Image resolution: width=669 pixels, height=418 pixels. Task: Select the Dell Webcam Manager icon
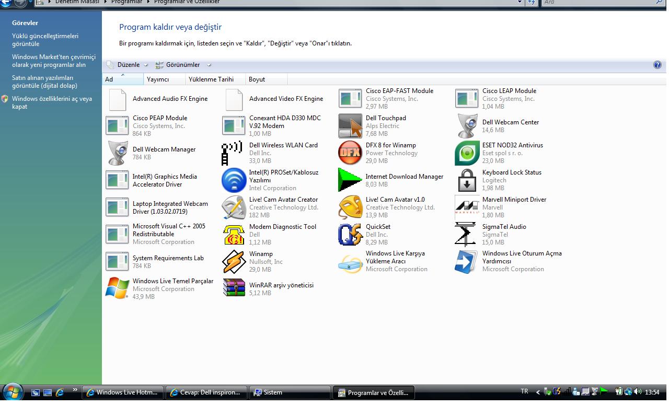tap(117, 153)
